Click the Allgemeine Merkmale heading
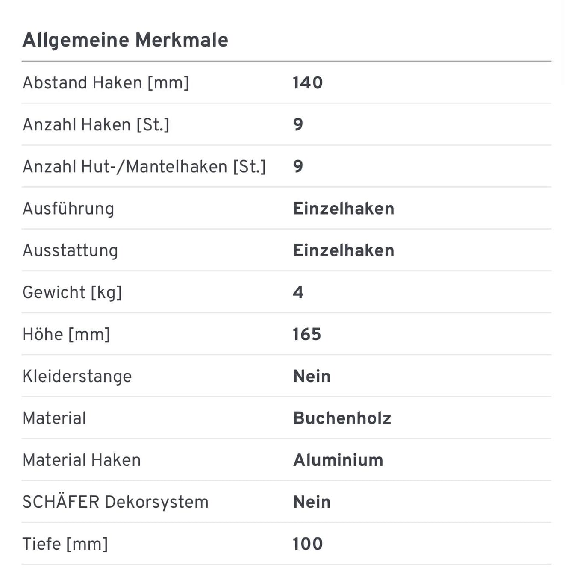This screenshot has height=577, width=577. pyautogui.click(x=125, y=40)
